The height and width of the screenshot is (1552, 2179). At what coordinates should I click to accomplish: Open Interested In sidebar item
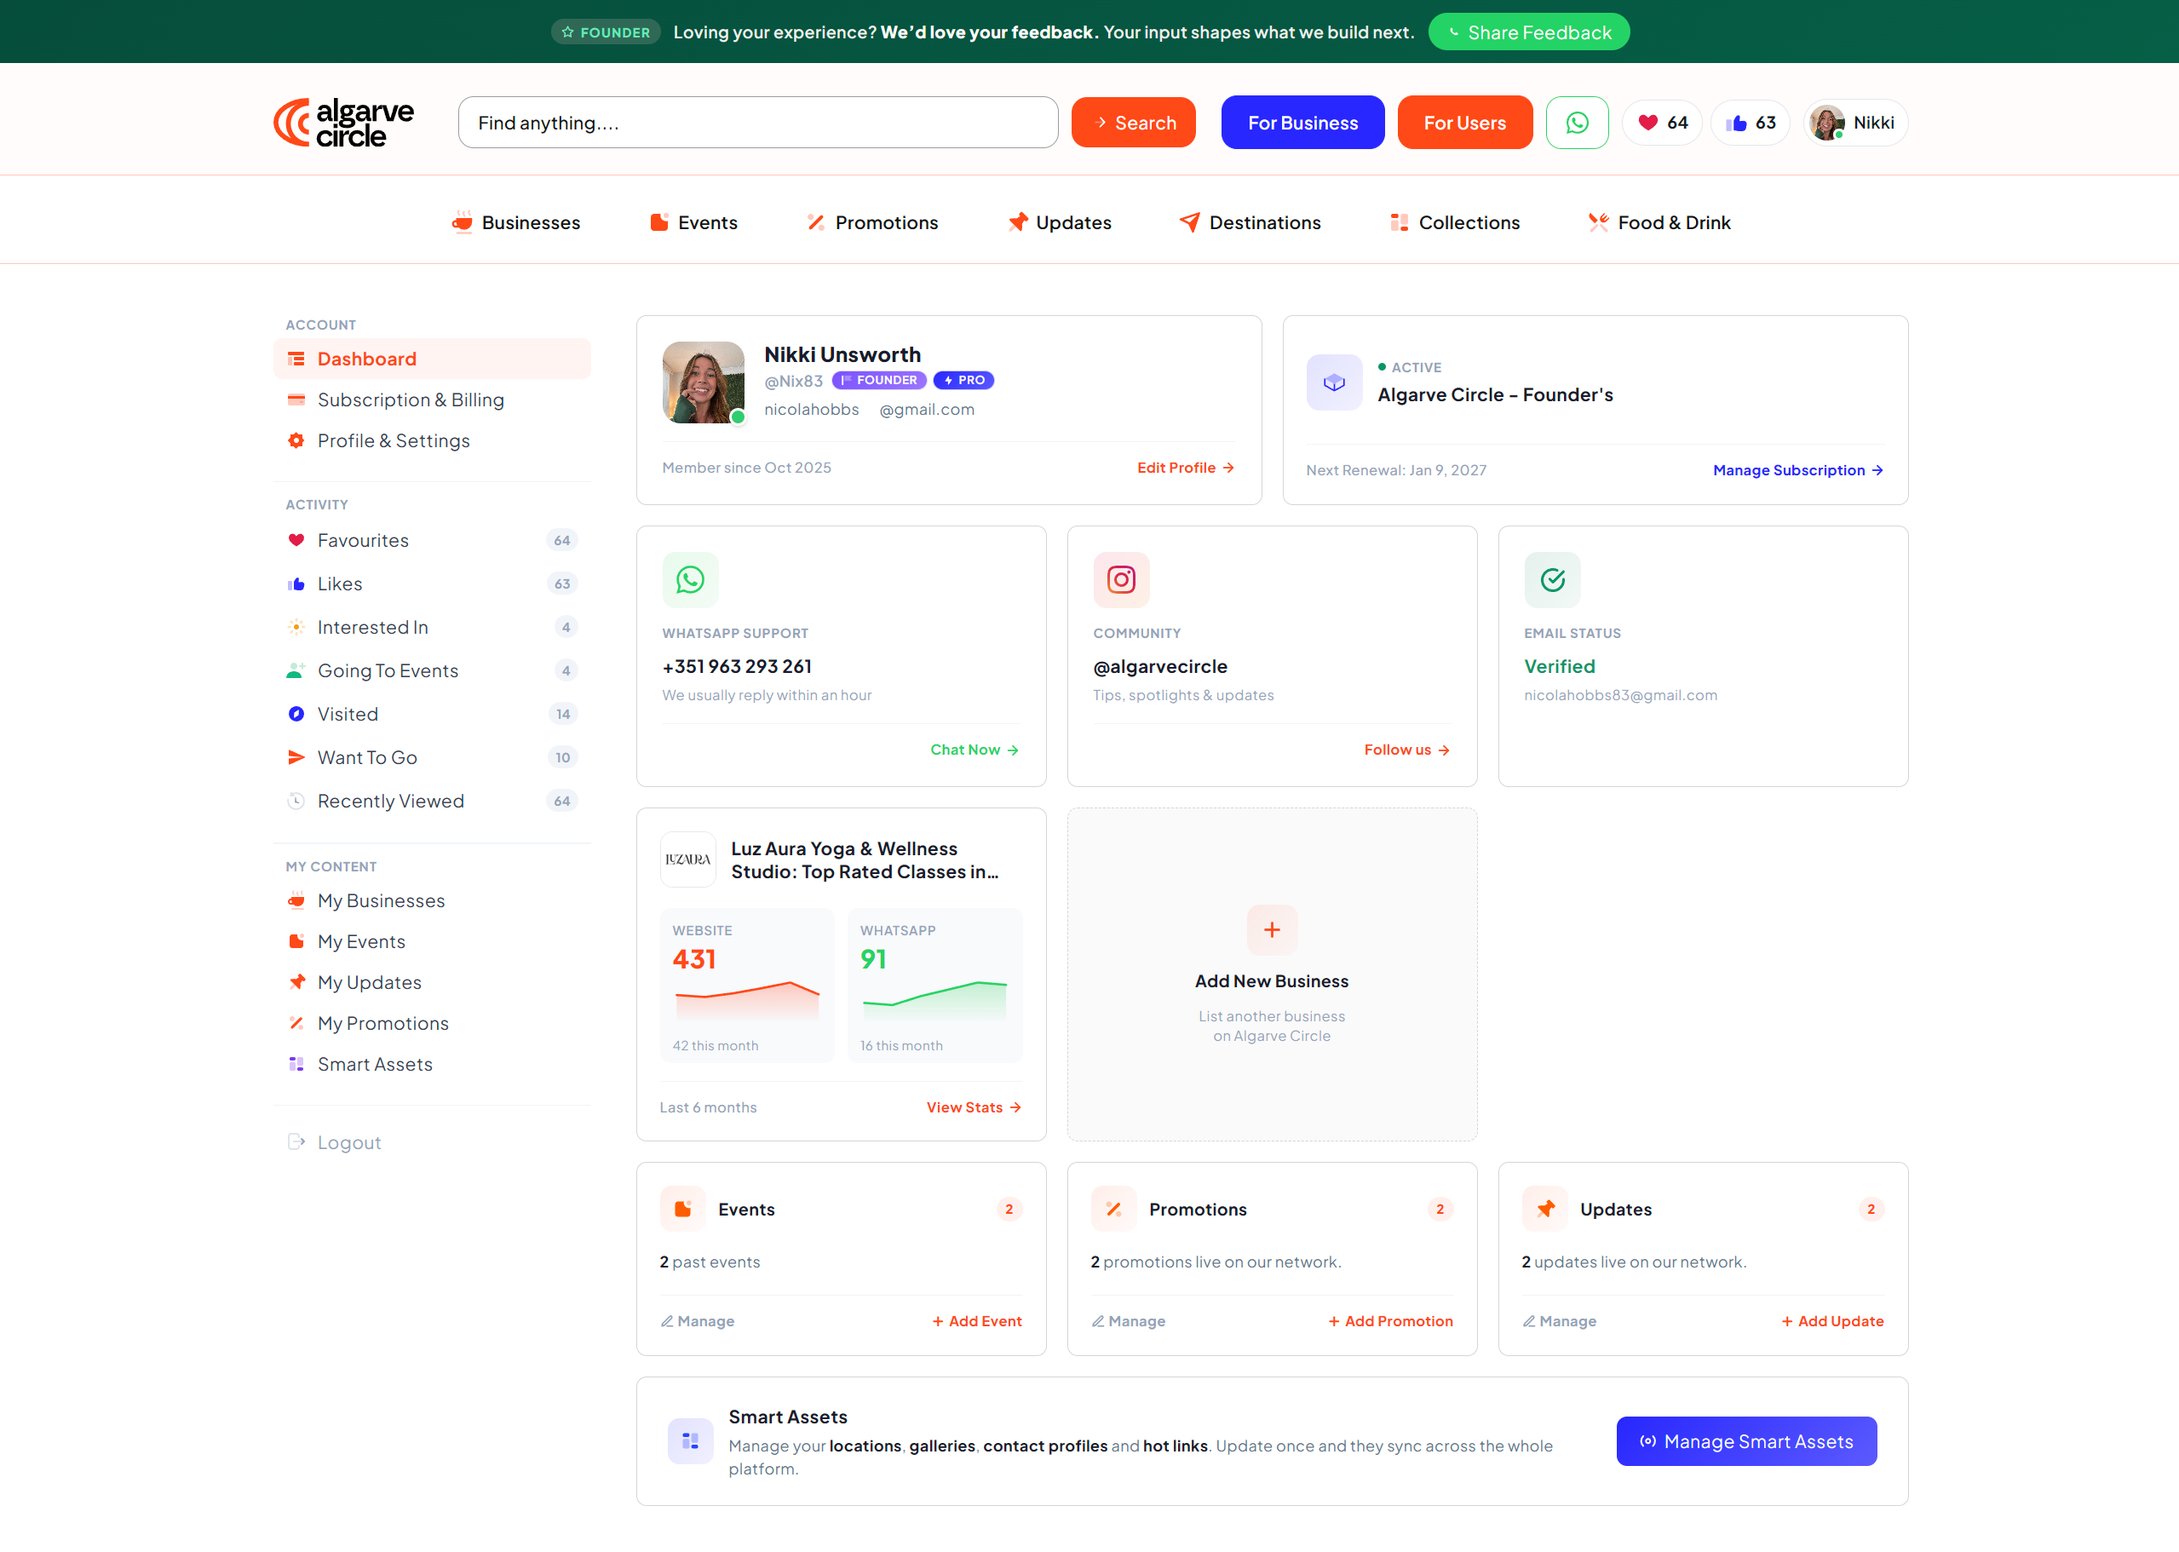(x=432, y=627)
